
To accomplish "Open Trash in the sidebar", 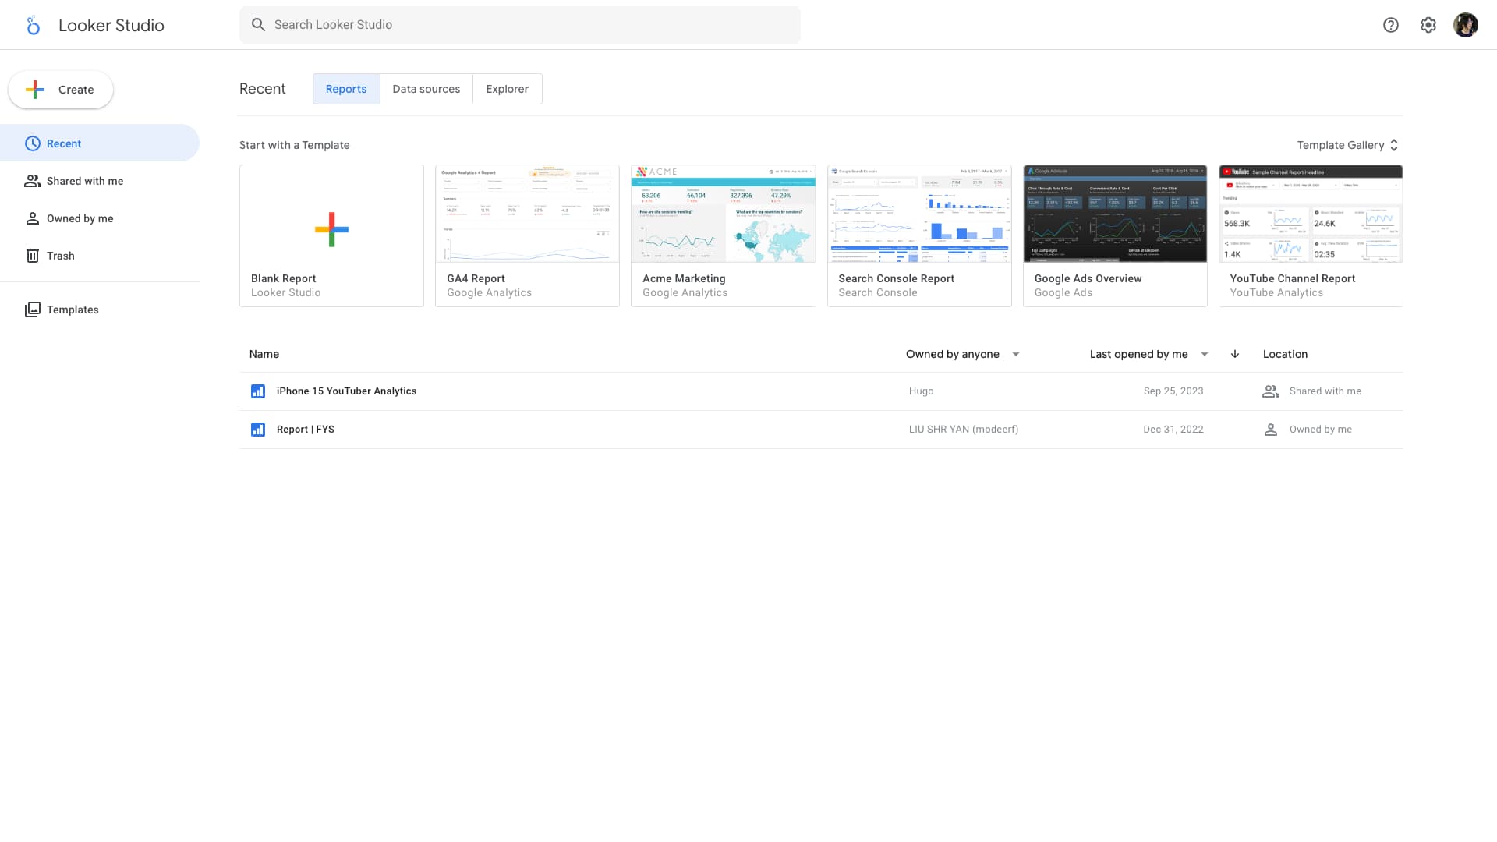I will tap(100, 256).
